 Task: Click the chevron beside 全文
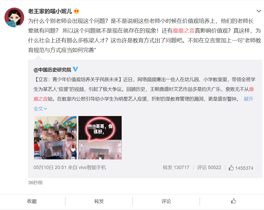(x=45, y=109)
